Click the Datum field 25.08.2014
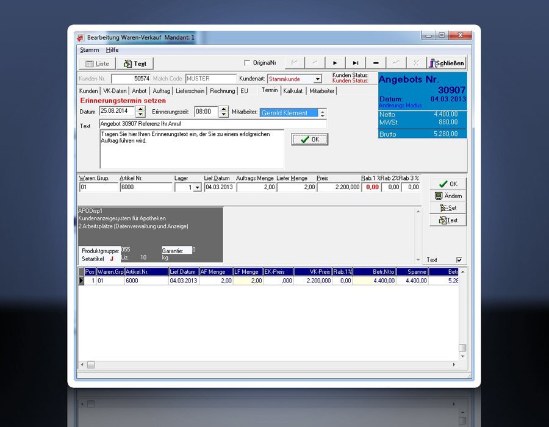549x427 pixels. pyautogui.click(x=118, y=111)
